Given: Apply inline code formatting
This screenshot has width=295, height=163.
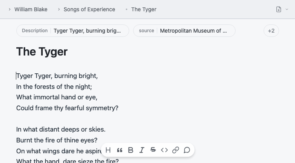Looking at the screenshot, I should (x=164, y=150).
